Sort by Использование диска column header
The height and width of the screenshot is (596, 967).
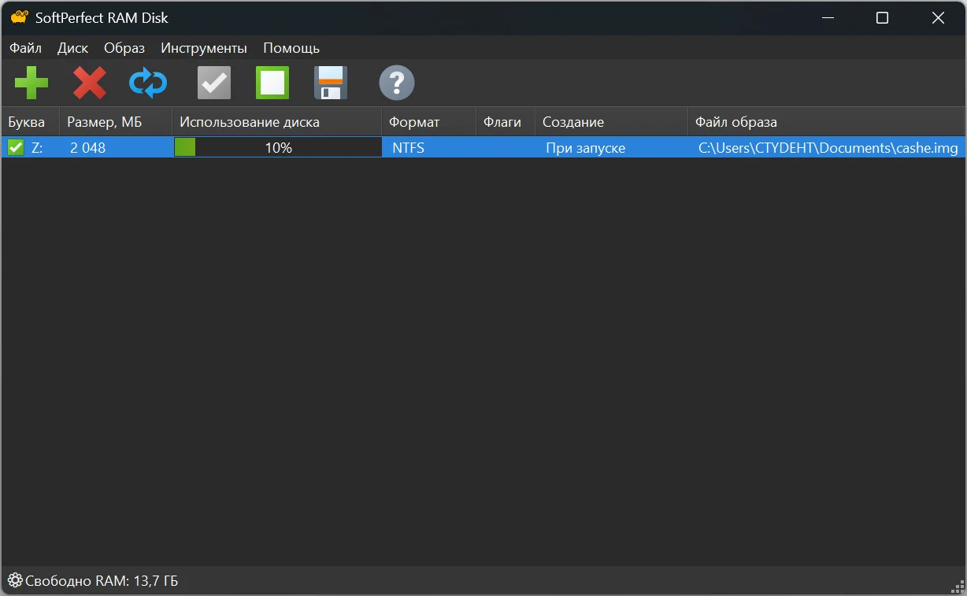(x=276, y=122)
